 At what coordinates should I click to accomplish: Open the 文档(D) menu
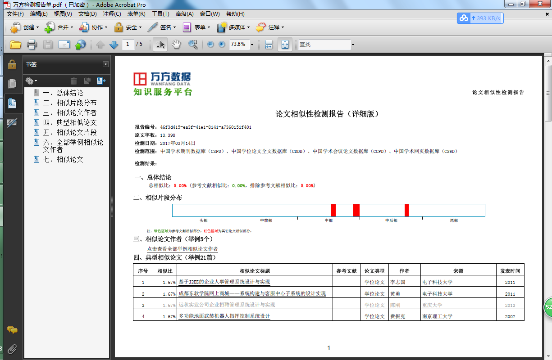(87, 14)
